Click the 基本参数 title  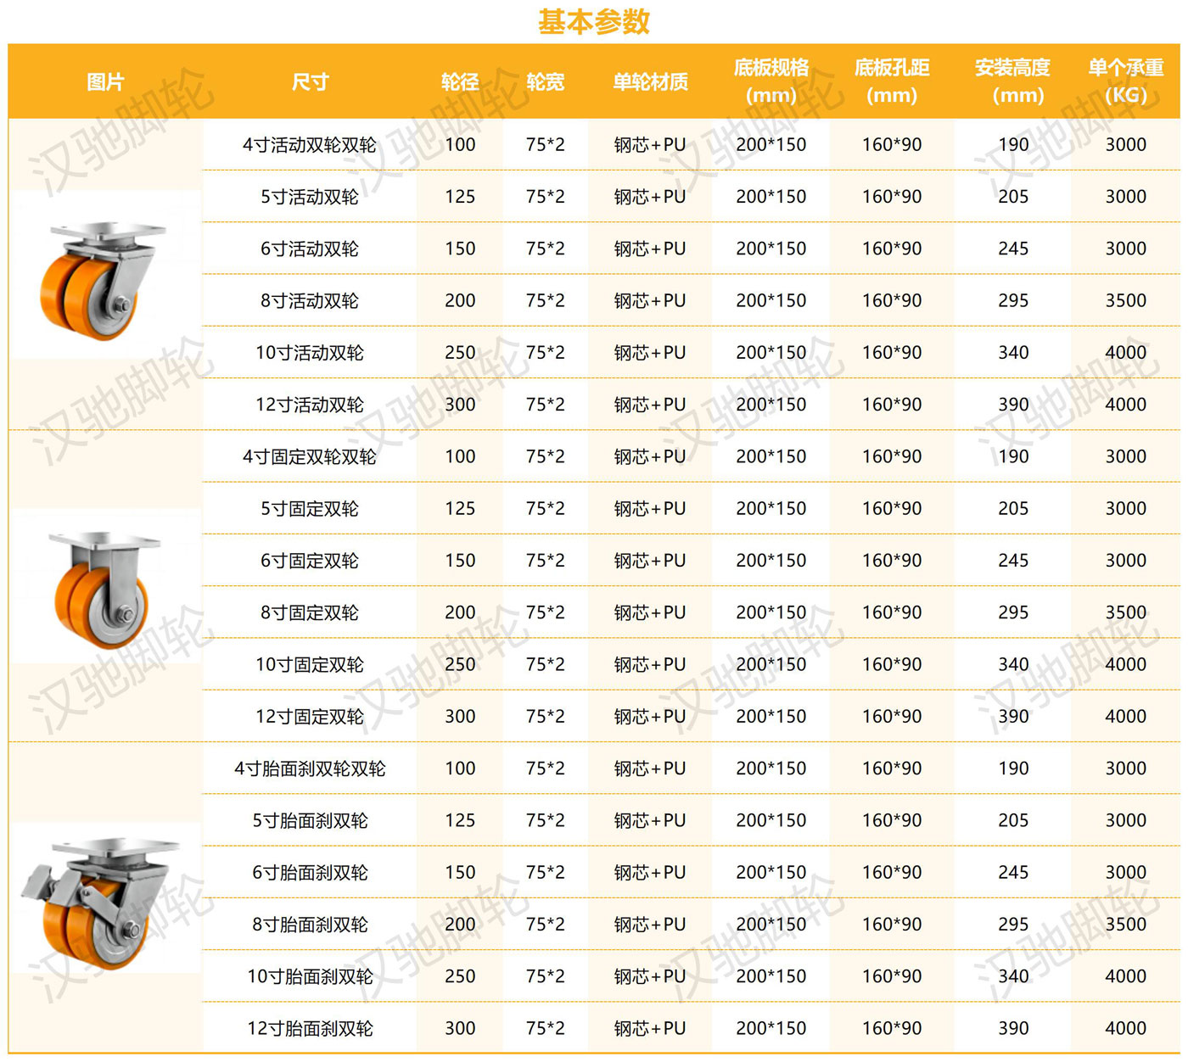pos(593,21)
